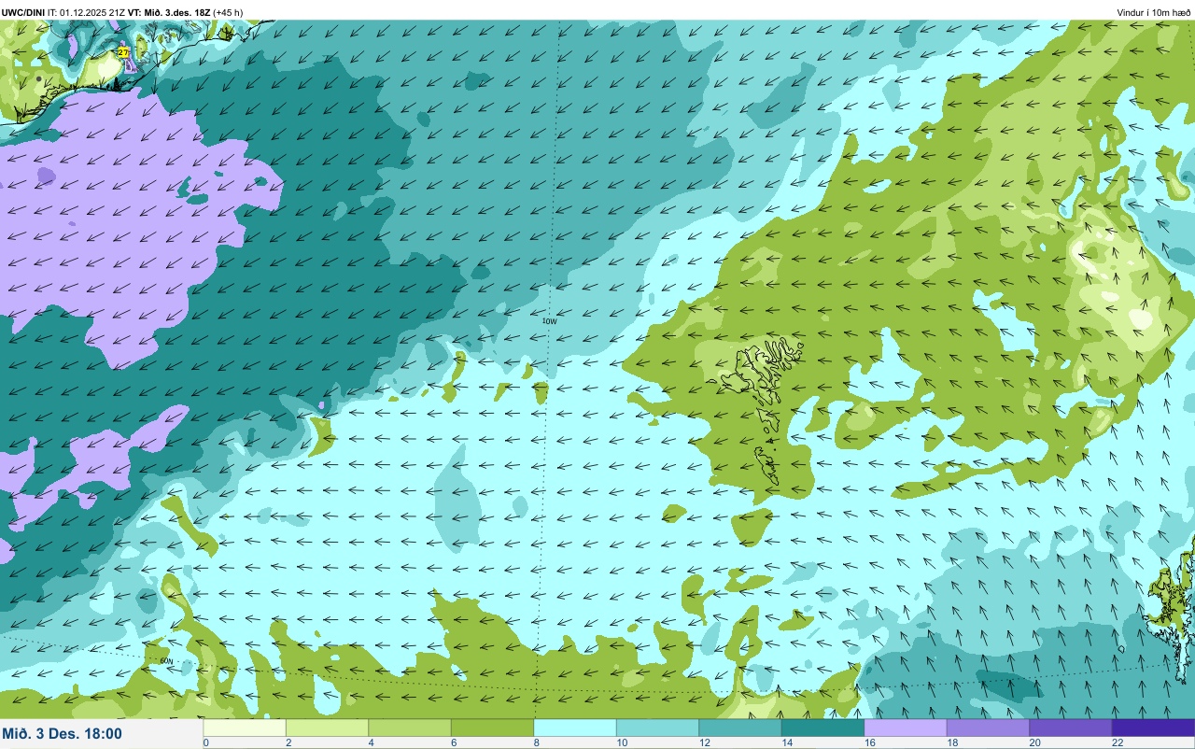
Task: Click the '(+45 h)' forecast offset text
Action: [228, 12]
